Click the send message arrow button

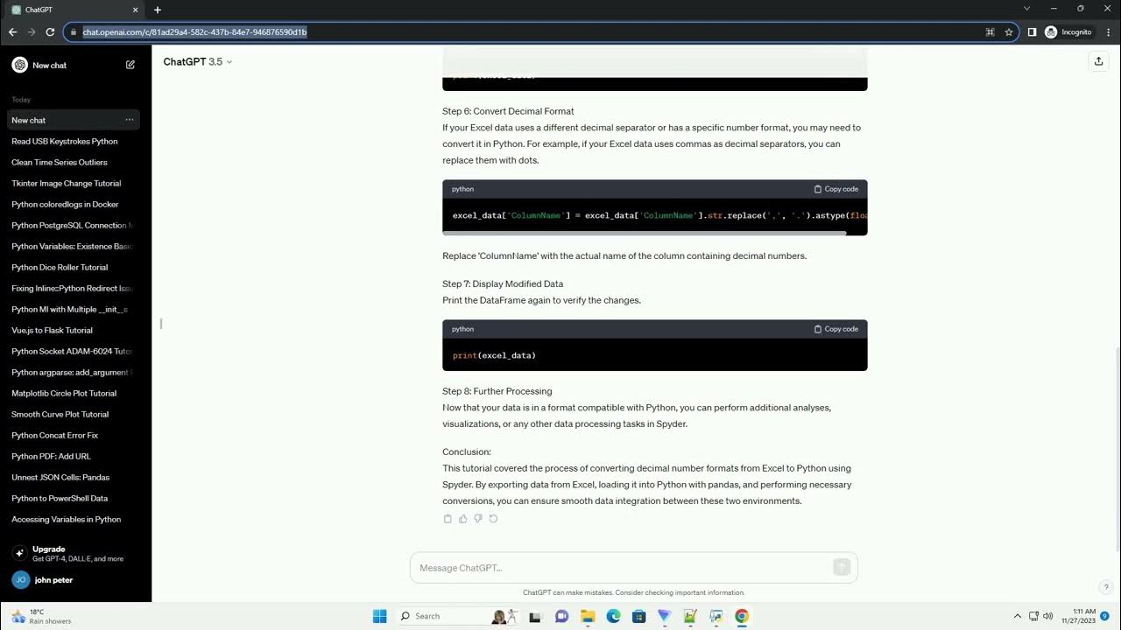(842, 567)
